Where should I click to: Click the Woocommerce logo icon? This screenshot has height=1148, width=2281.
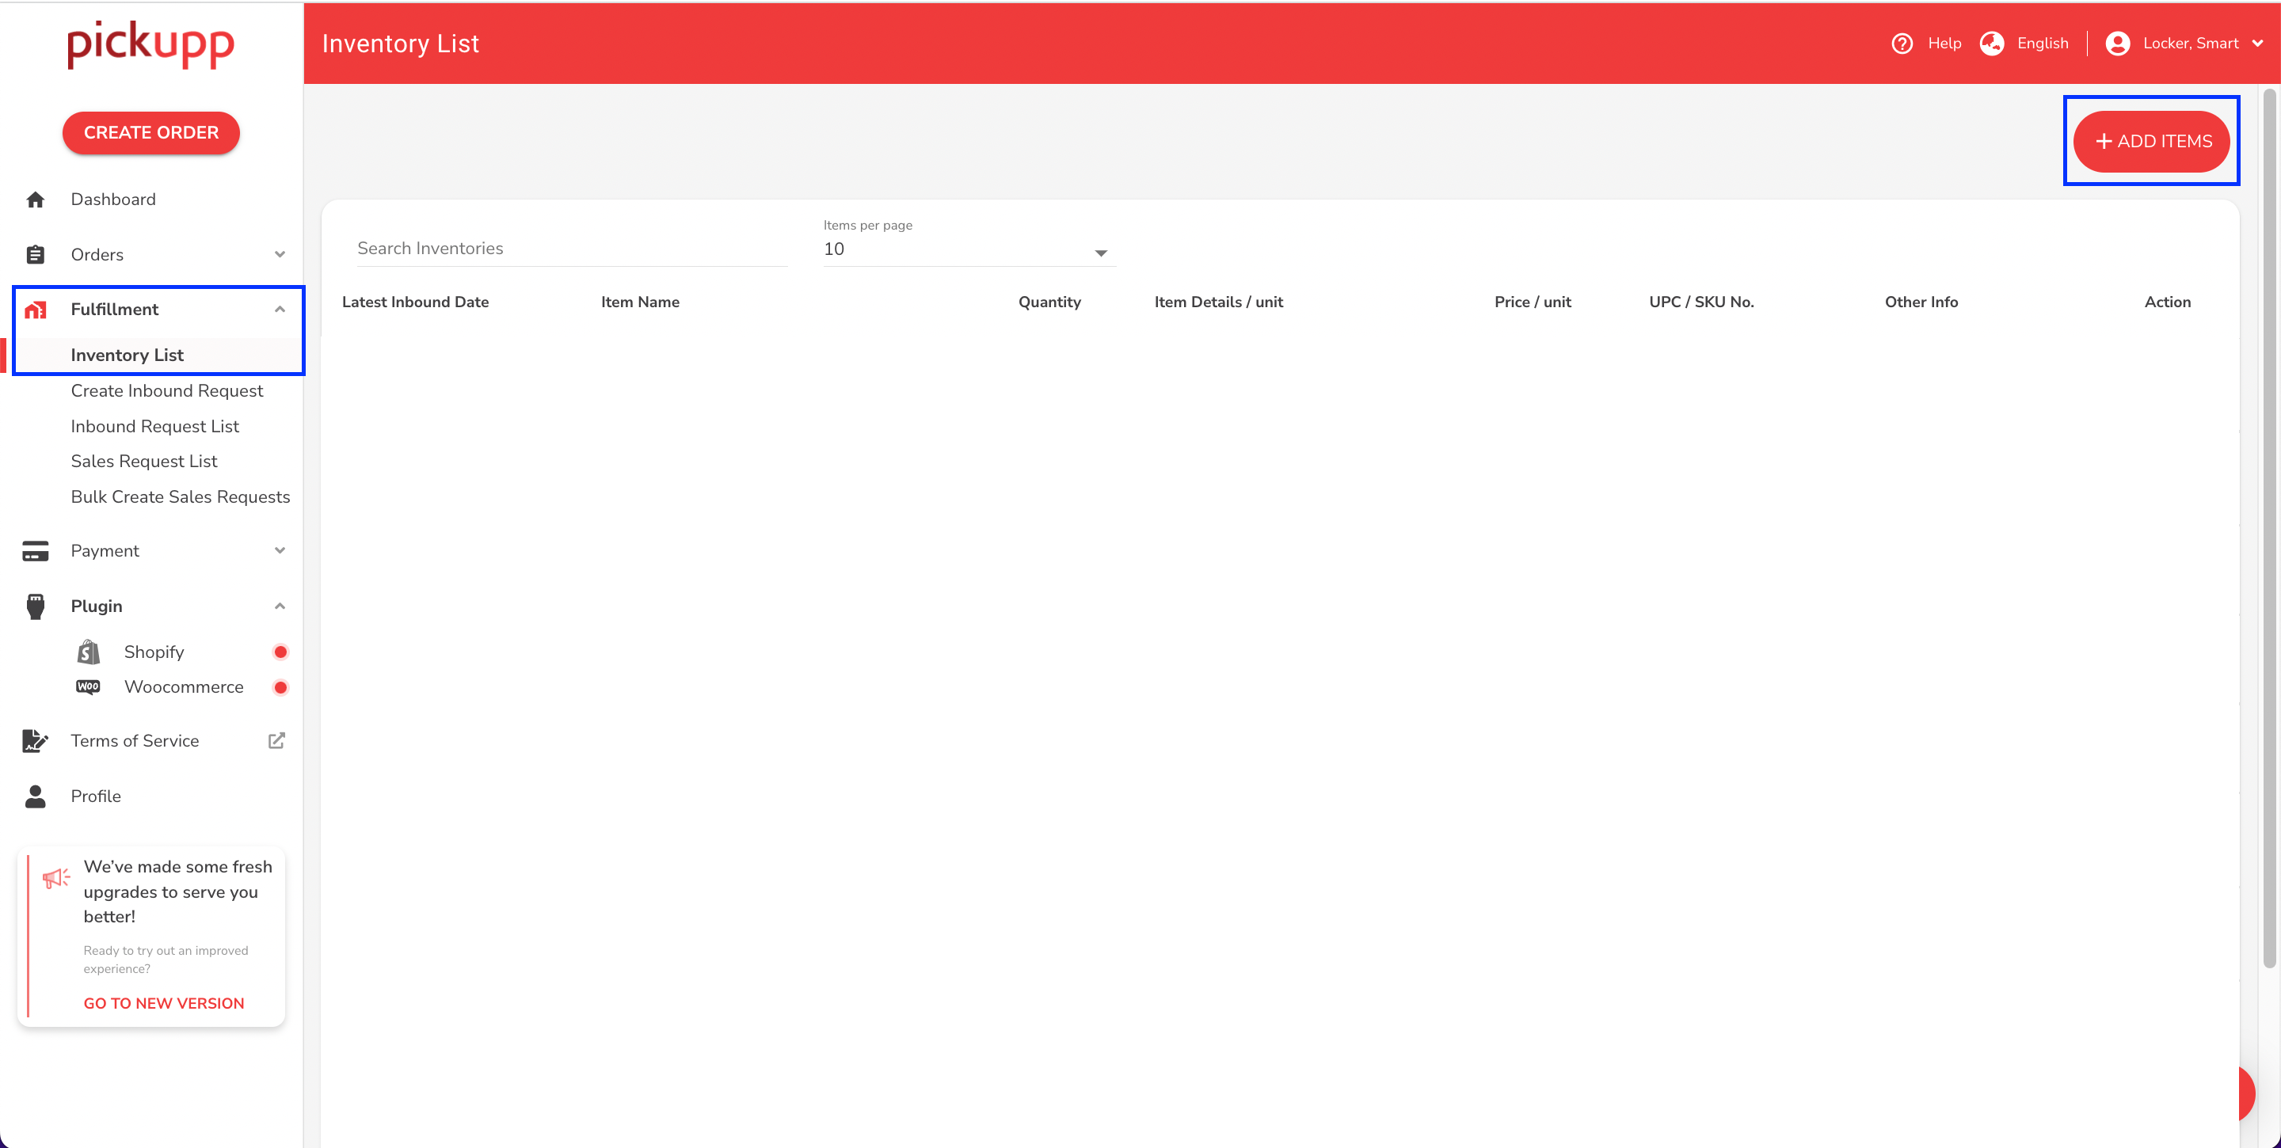[x=89, y=688]
